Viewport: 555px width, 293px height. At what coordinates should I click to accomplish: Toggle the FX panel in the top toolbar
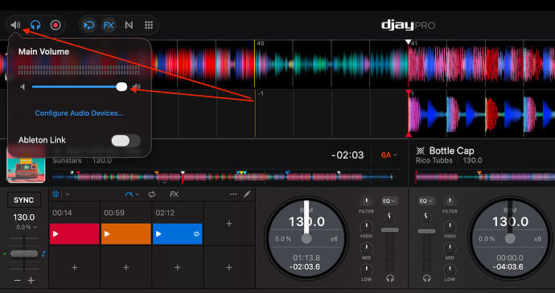[109, 25]
